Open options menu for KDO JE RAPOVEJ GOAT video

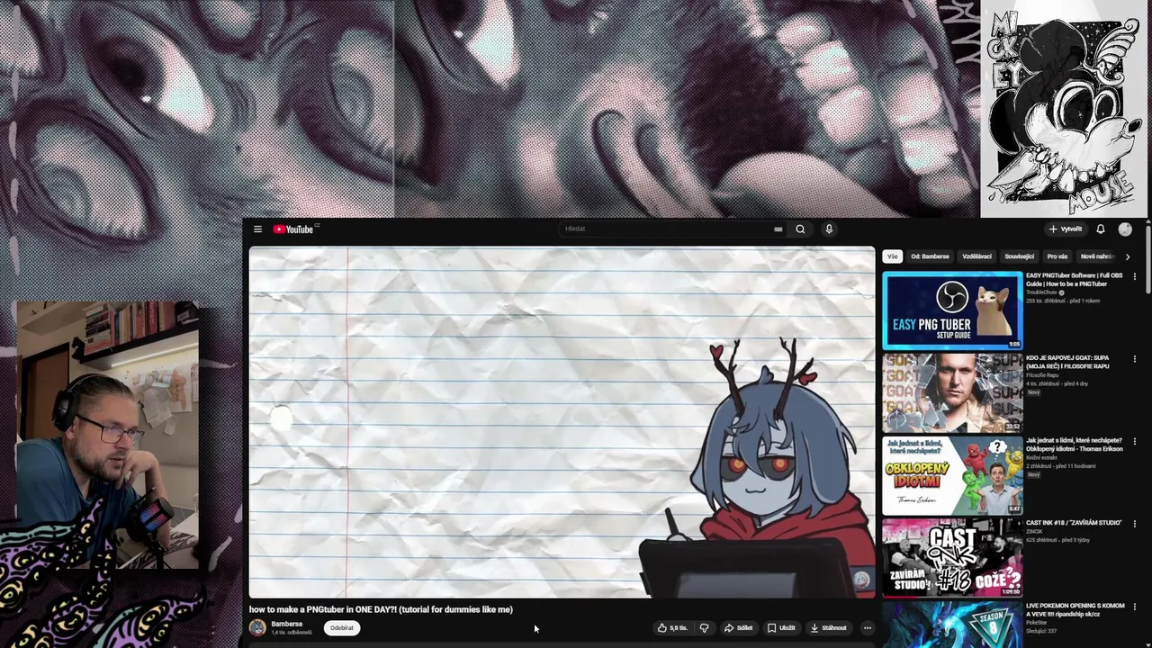coord(1134,359)
